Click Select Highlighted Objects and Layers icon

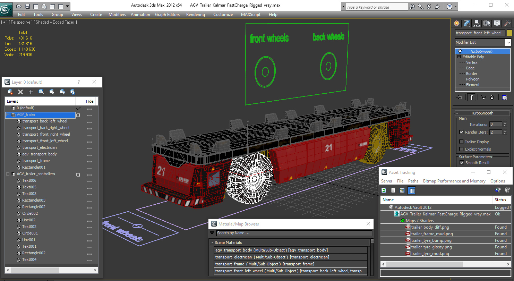(x=41, y=92)
